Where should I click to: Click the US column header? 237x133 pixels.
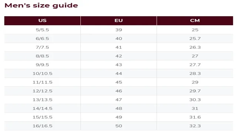42,21
